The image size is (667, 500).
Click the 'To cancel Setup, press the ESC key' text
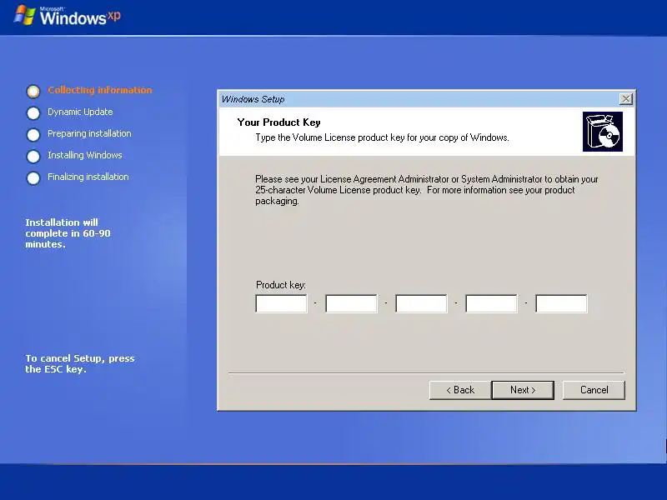tap(80, 363)
